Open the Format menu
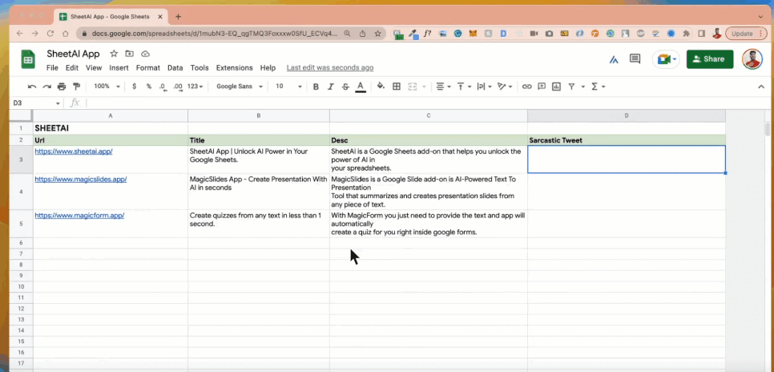774x372 pixels. coord(148,67)
